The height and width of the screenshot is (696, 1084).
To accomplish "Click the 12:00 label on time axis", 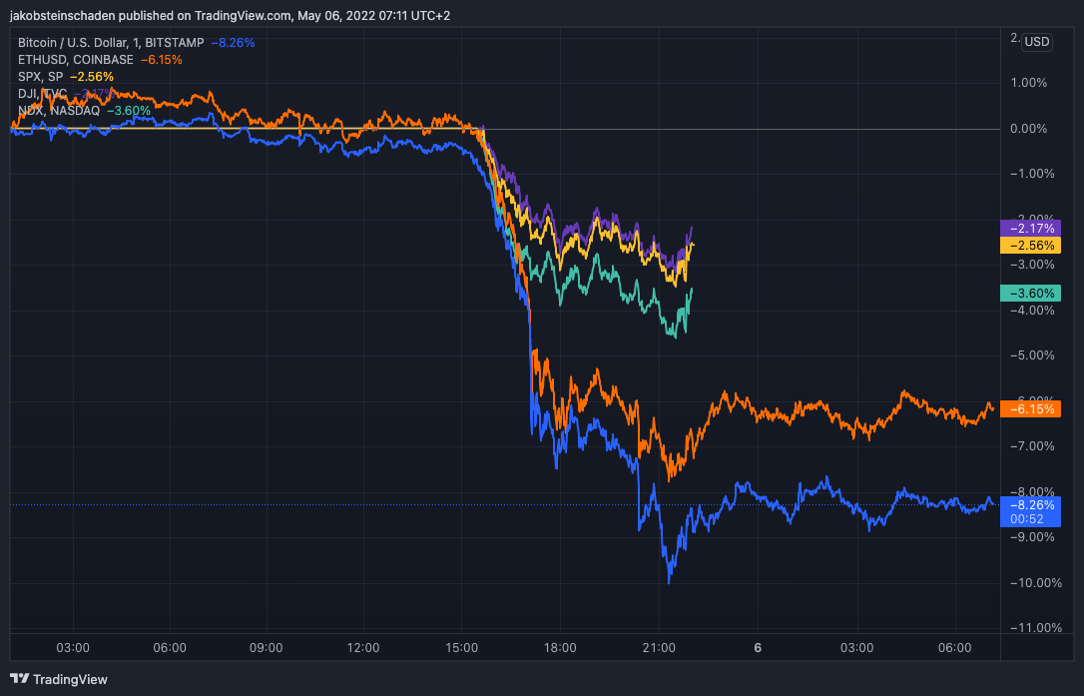I will click(x=363, y=647).
